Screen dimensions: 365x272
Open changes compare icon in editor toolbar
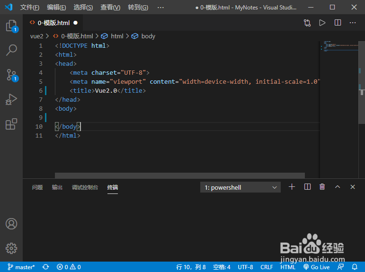(x=307, y=23)
